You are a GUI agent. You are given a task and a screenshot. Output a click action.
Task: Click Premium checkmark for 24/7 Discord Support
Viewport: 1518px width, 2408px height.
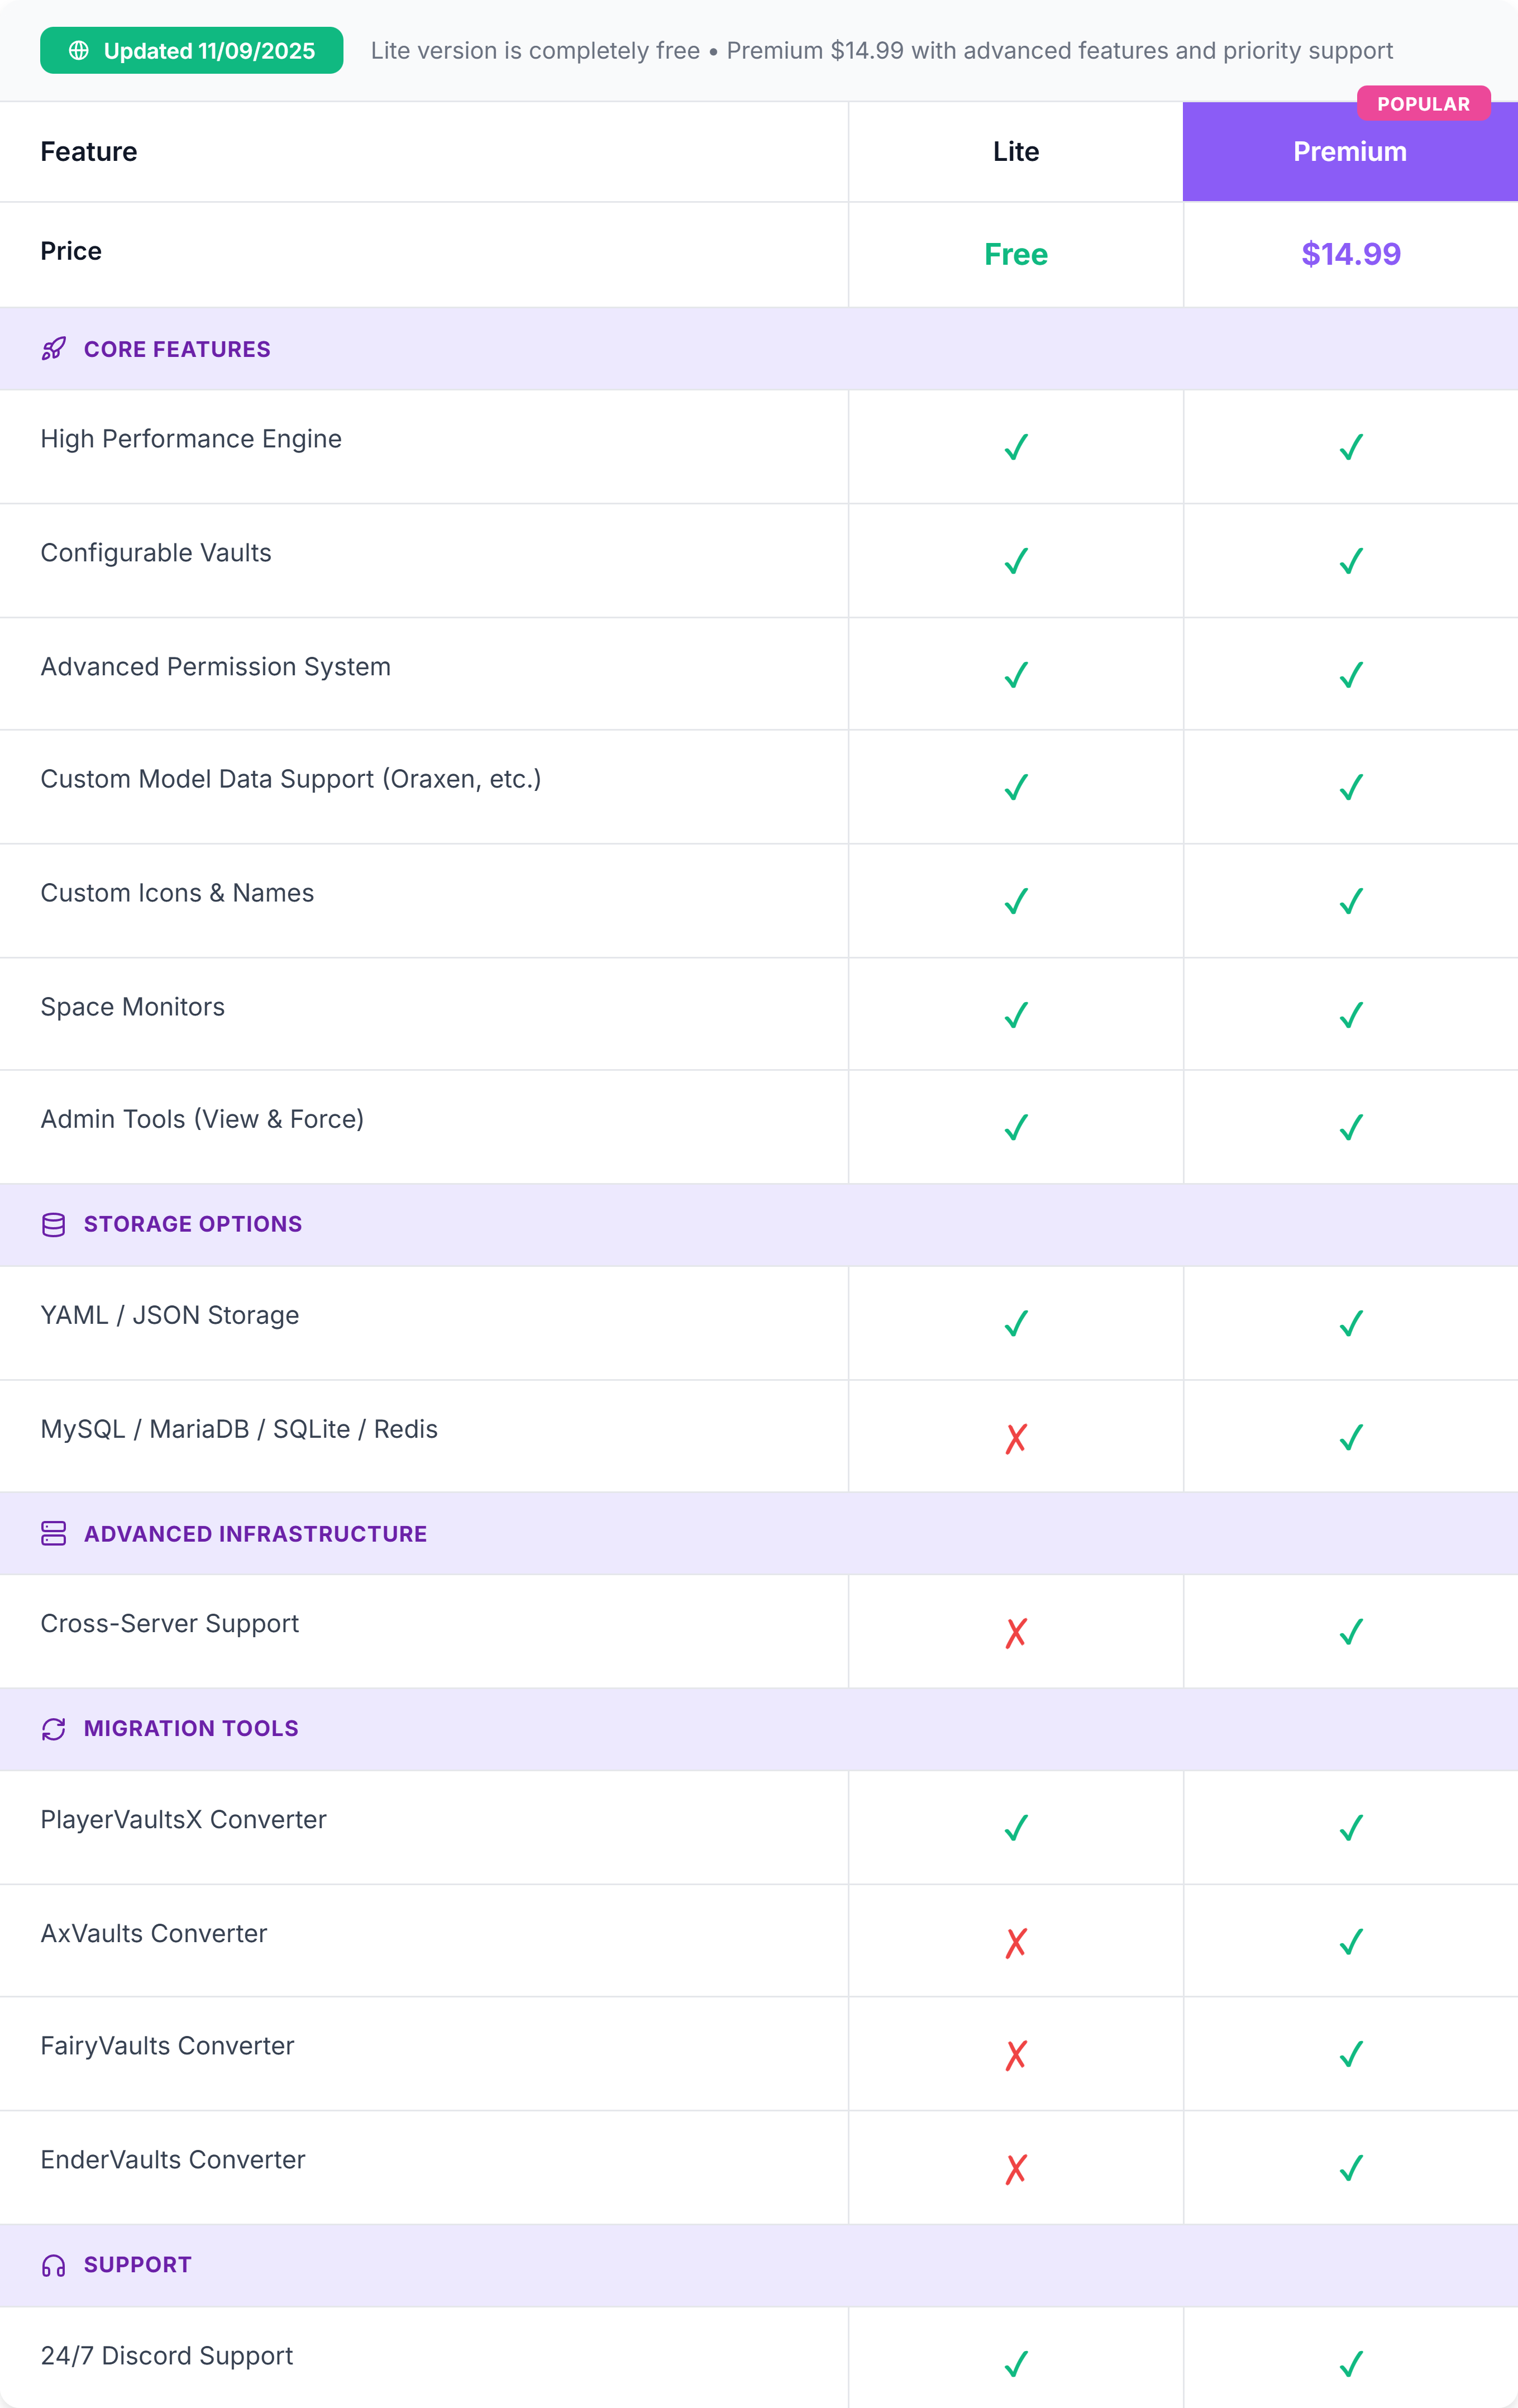tap(1351, 2364)
